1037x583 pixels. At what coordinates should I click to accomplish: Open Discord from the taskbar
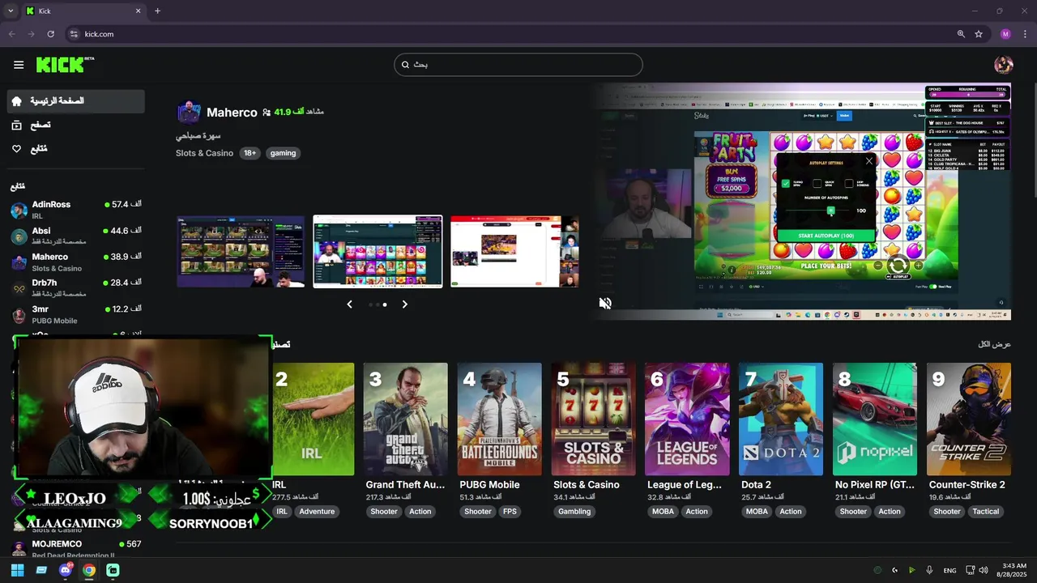click(x=65, y=570)
